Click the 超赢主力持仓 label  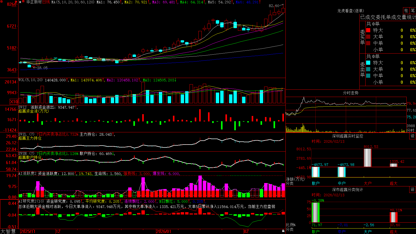[30, 138]
